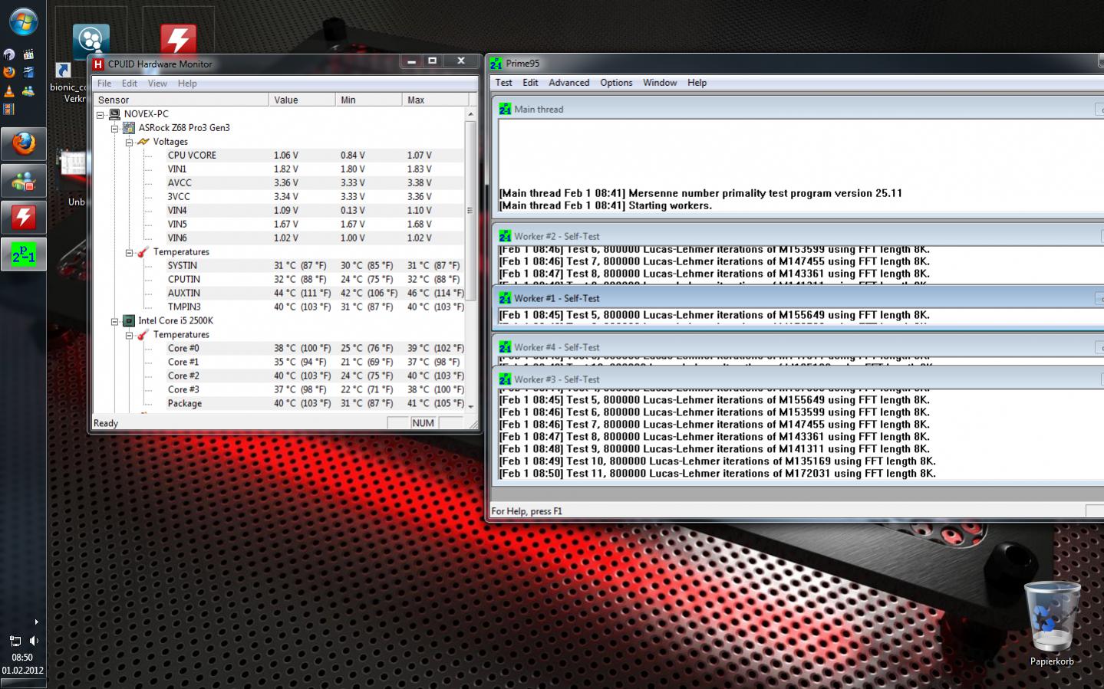The width and height of the screenshot is (1104, 689).
Task: Launch Firefox from the quick launch icons
Action: (9, 72)
